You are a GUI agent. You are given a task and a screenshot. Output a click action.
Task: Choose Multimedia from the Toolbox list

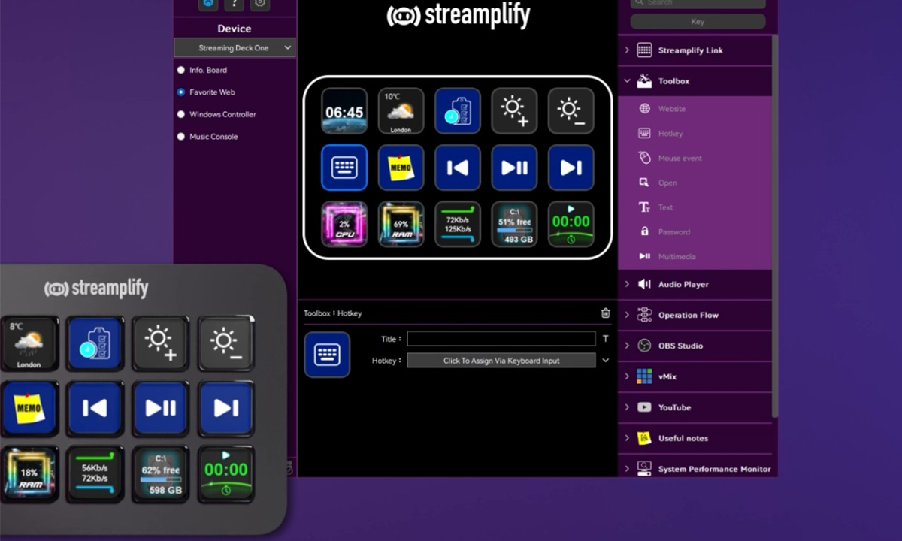(676, 257)
